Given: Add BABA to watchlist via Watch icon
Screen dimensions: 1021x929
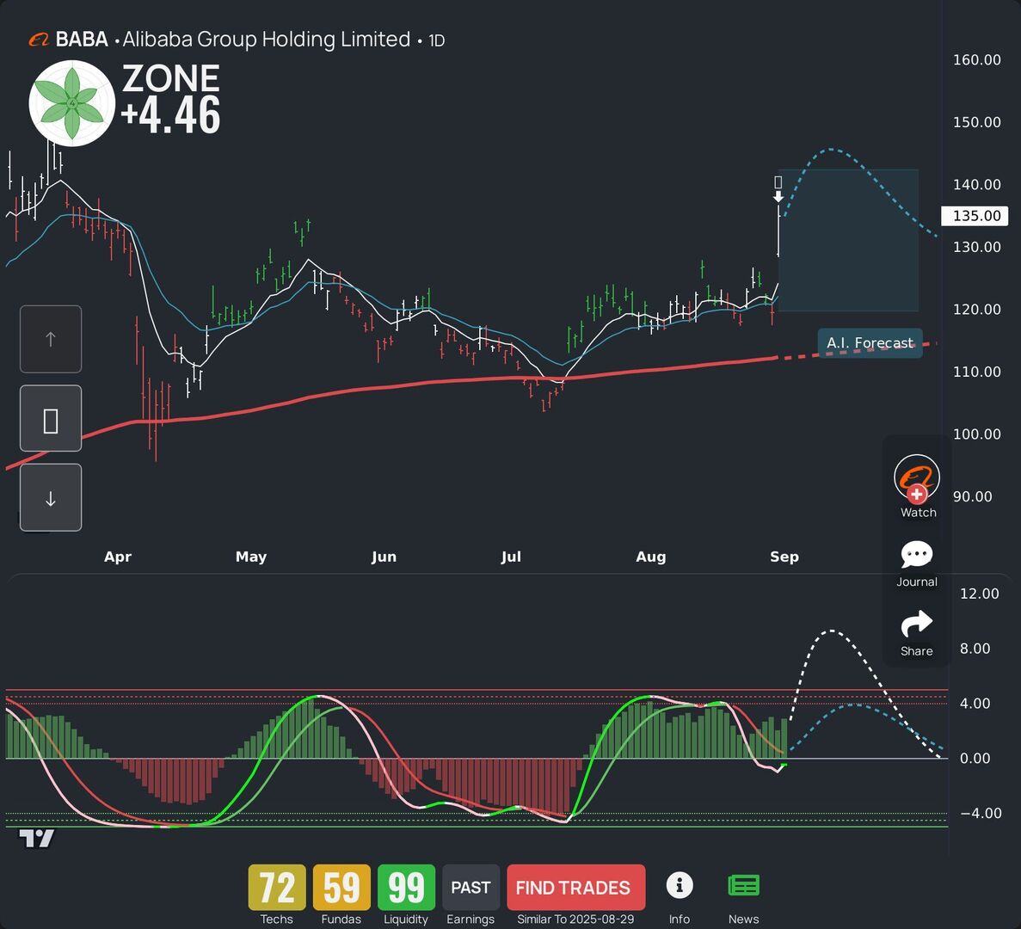Looking at the screenshot, I should pyautogui.click(x=917, y=478).
